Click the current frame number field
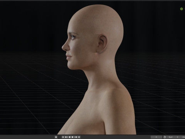Viewport: 185px width, 139px height. [x=156, y=137]
